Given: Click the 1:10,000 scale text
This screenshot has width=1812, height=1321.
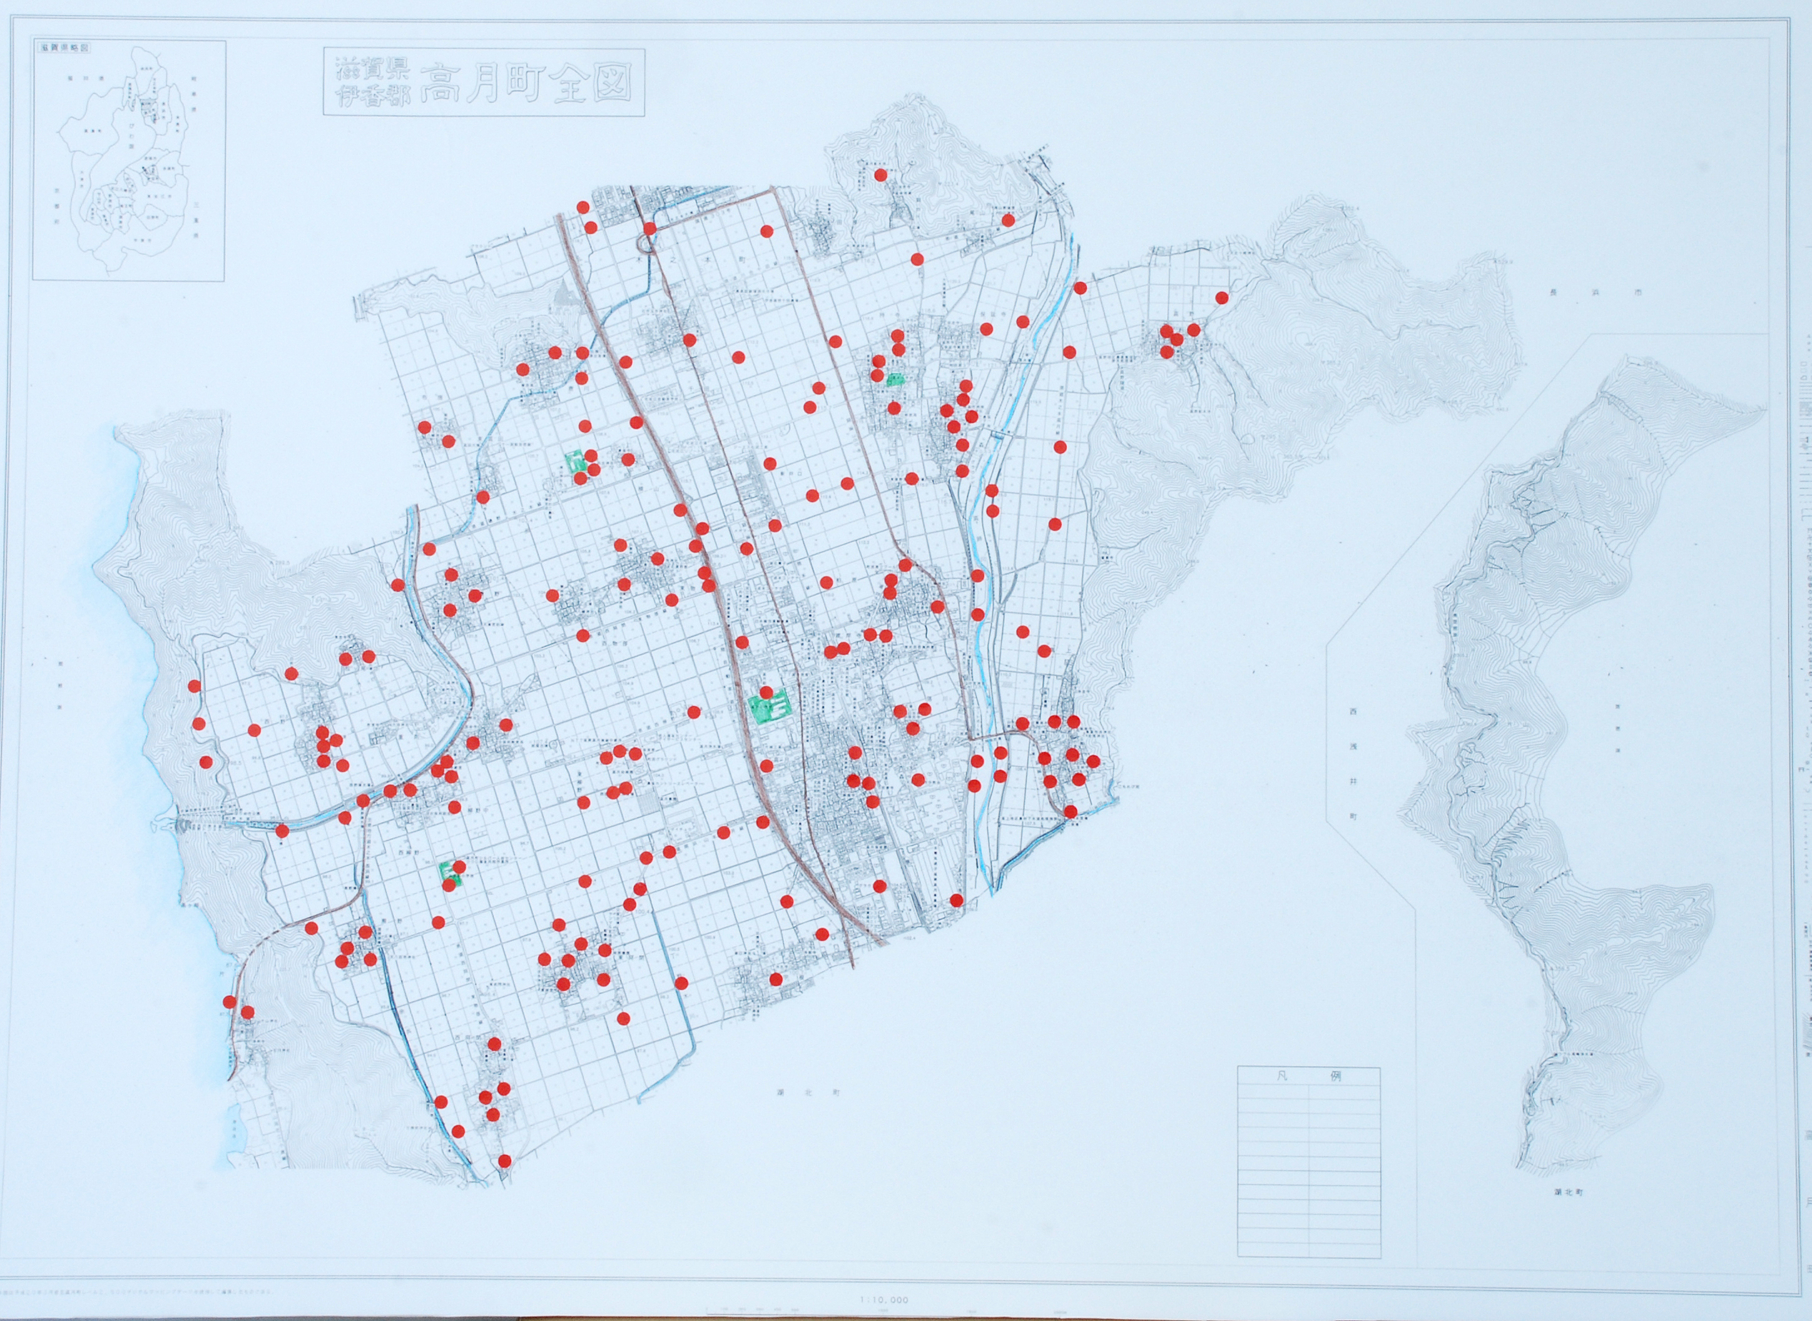Looking at the screenshot, I should coord(884,1300).
